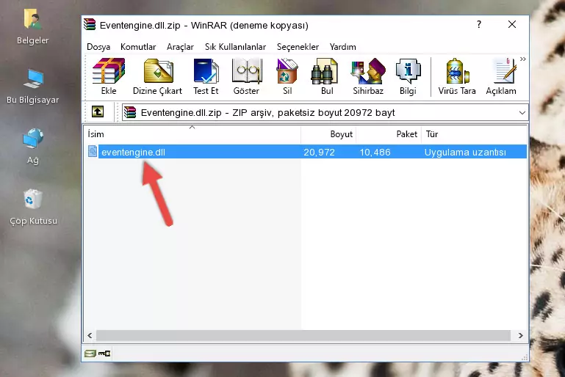Screen dimensions: 565x377
Task: Sort by the İsim column header
Action: [192, 134]
